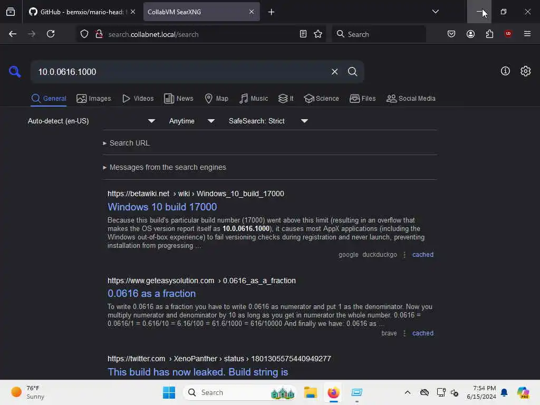540x405 pixels.
Task: Click the SearXNG magnifier logo
Action: click(15, 72)
